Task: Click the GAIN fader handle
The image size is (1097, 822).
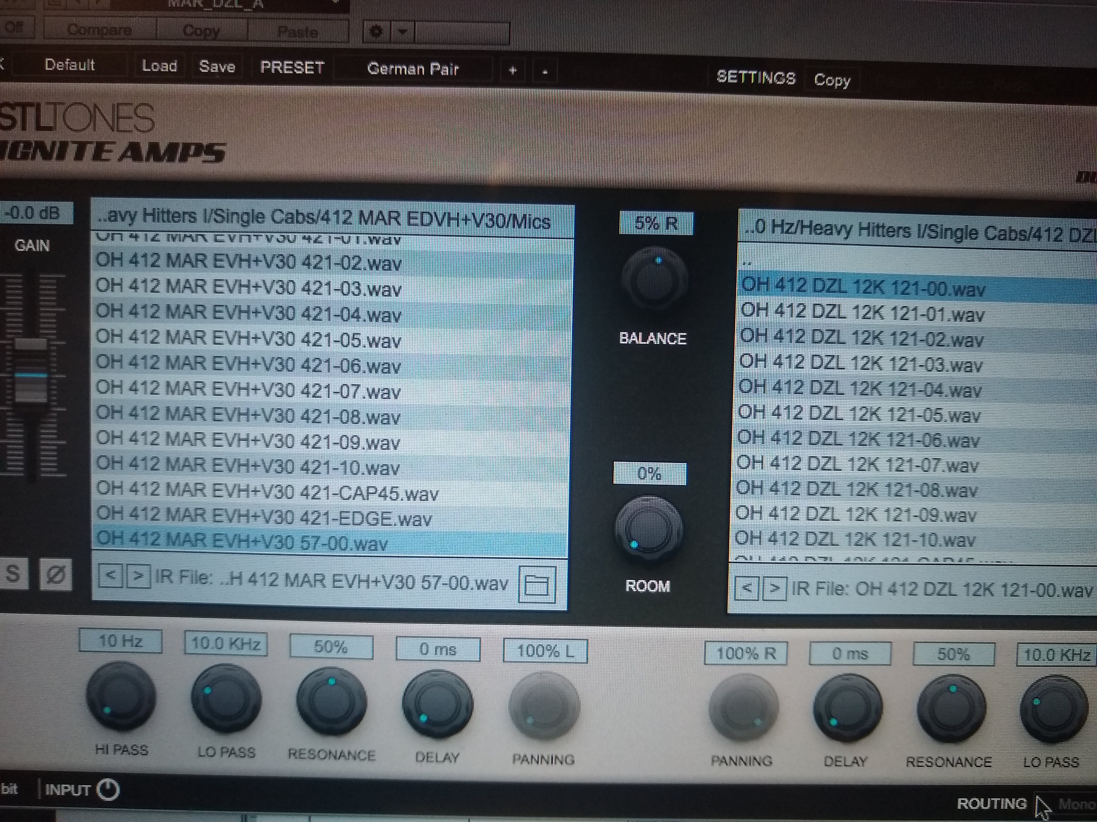Action: (31, 371)
